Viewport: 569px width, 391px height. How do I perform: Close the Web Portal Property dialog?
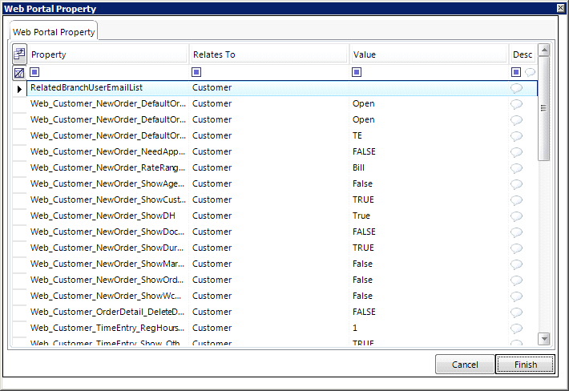pos(561,8)
